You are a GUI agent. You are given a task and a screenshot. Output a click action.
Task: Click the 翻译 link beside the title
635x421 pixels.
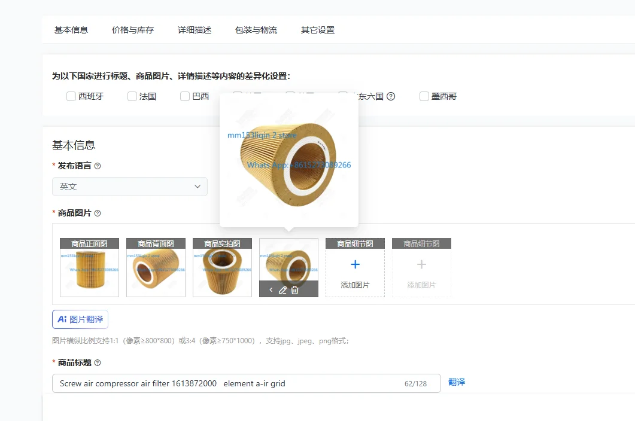[457, 382]
